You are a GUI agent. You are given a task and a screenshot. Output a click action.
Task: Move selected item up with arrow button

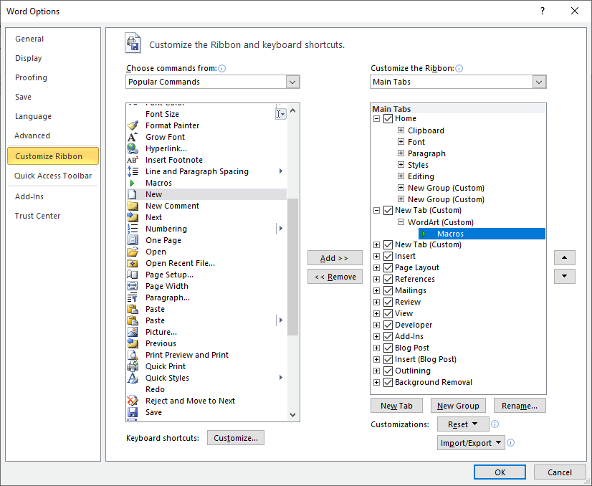click(565, 257)
